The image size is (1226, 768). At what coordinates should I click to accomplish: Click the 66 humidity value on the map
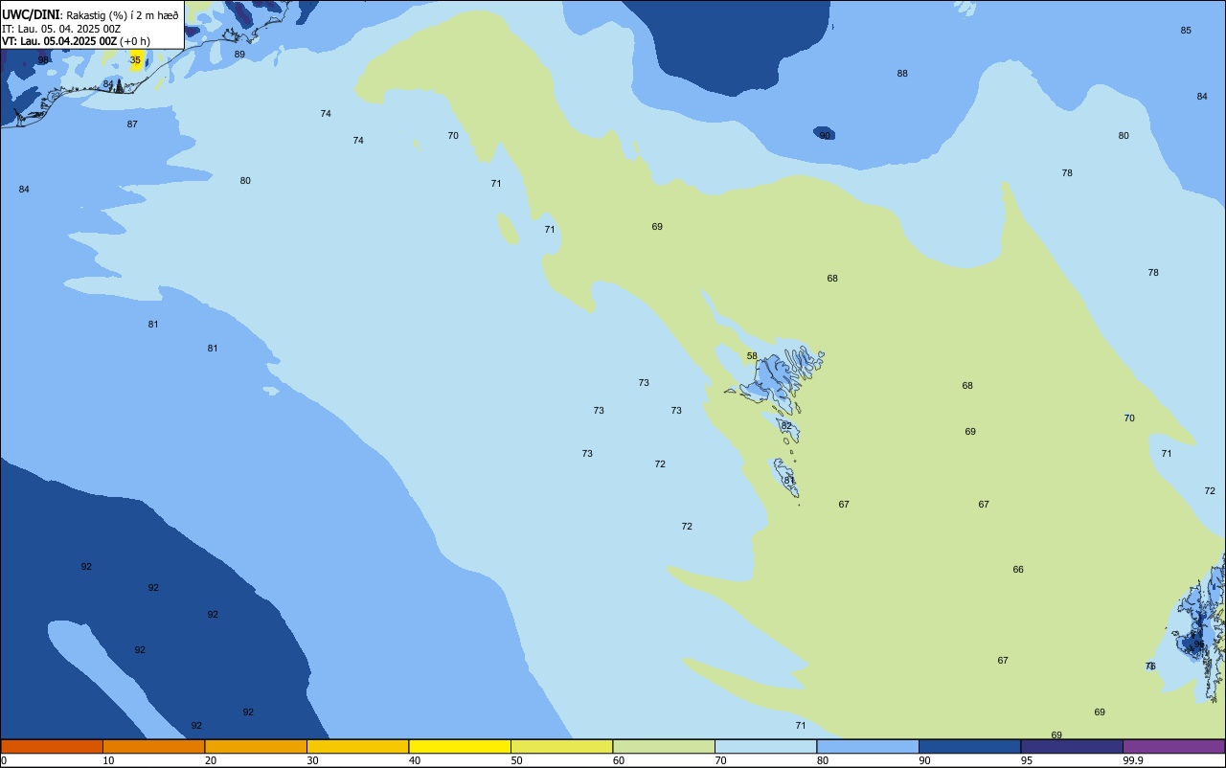pos(1018,570)
